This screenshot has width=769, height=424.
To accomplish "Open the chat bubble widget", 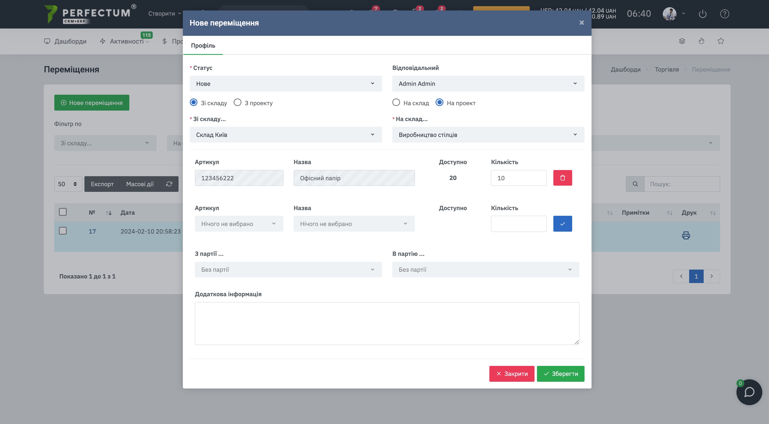I will coord(749,392).
